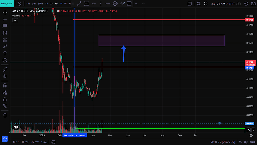Viewport: 257px width, 145px height.
Task: Collapse the indicator legend chevron
Action: 15,20
